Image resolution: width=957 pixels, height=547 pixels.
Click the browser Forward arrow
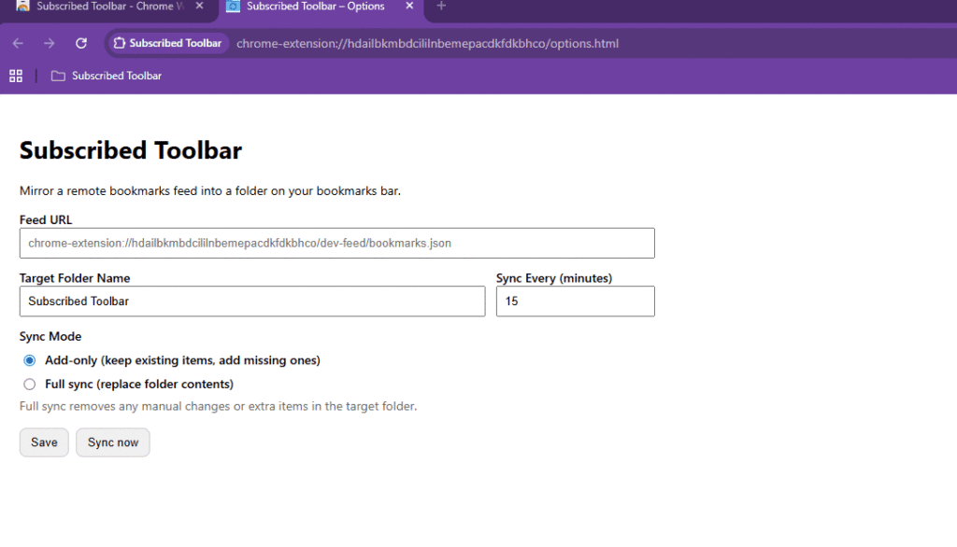(50, 44)
